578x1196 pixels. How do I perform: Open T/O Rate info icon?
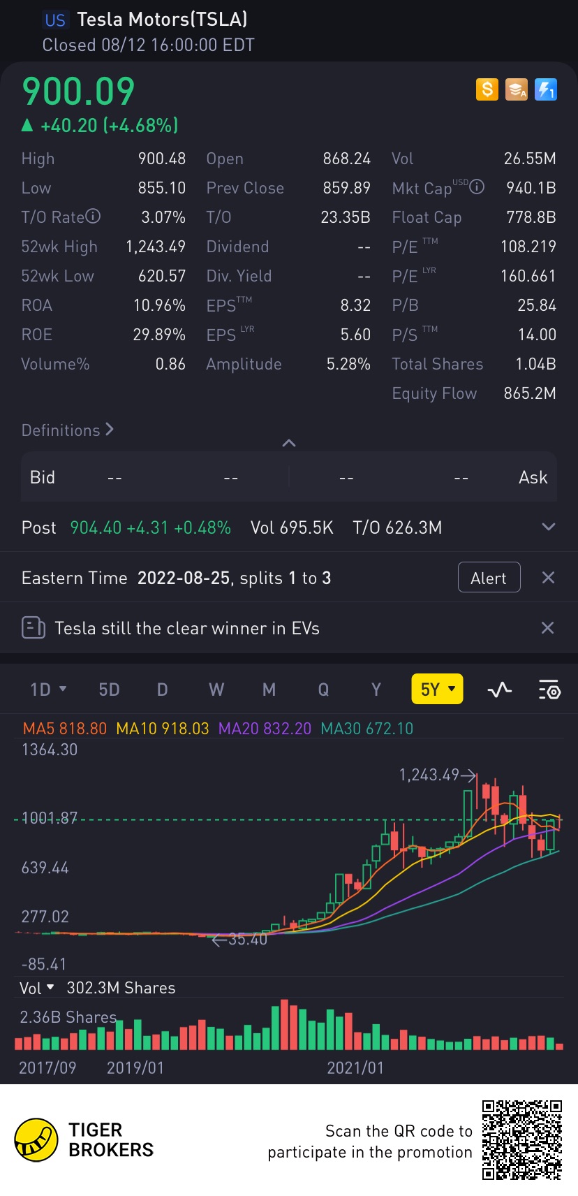point(93,217)
